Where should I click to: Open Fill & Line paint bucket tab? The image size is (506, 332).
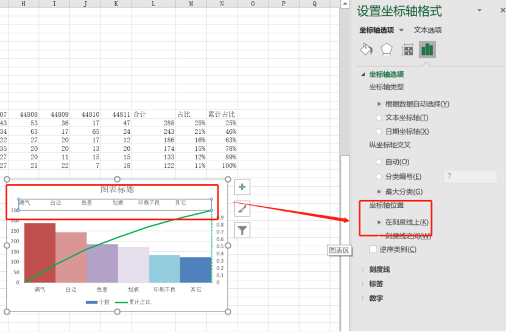pyautogui.click(x=367, y=50)
